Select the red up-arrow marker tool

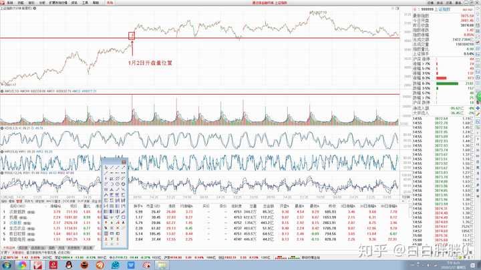[106, 223]
